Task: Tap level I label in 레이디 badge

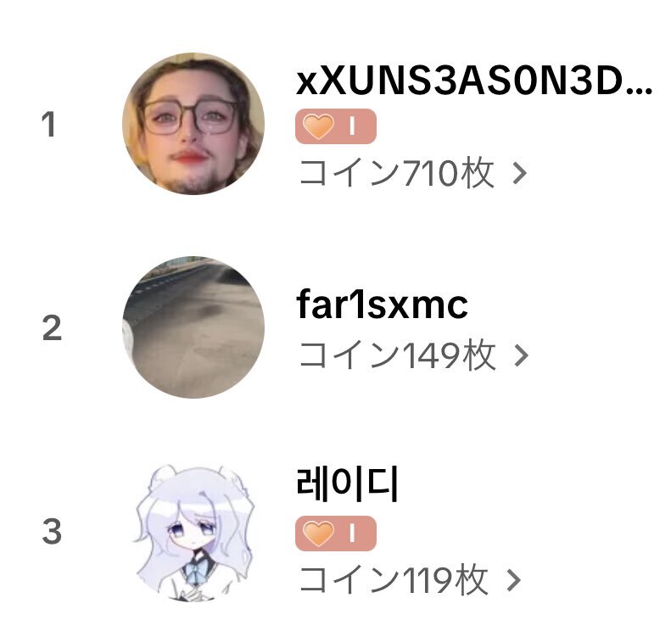Action: [352, 534]
